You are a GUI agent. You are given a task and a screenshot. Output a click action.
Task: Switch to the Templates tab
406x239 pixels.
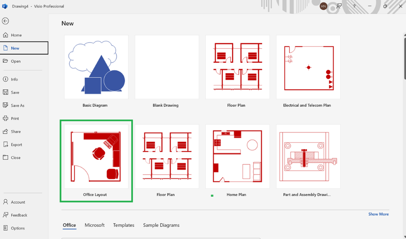point(124,225)
